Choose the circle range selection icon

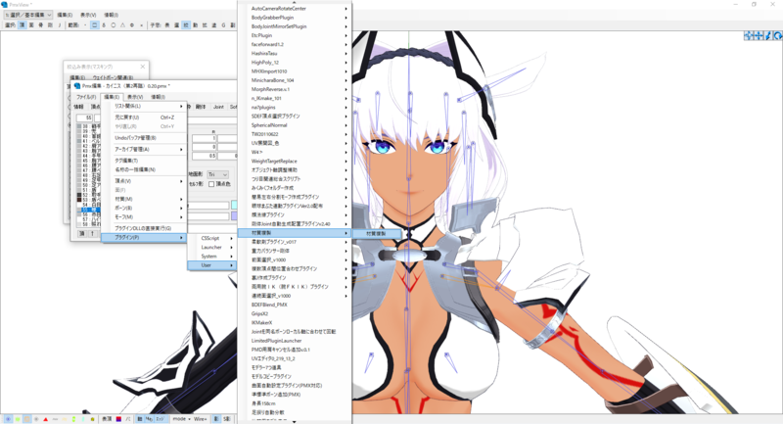pyautogui.click(x=114, y=25)
